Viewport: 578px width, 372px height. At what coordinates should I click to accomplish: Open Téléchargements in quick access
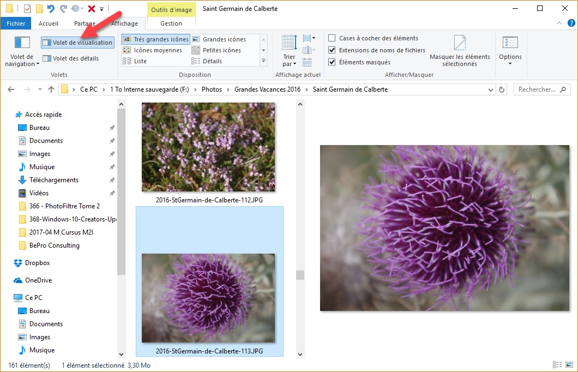point(53,180)
